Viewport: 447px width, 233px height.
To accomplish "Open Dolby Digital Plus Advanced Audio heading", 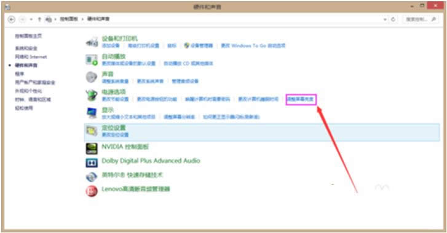I will tap(151, 161).
